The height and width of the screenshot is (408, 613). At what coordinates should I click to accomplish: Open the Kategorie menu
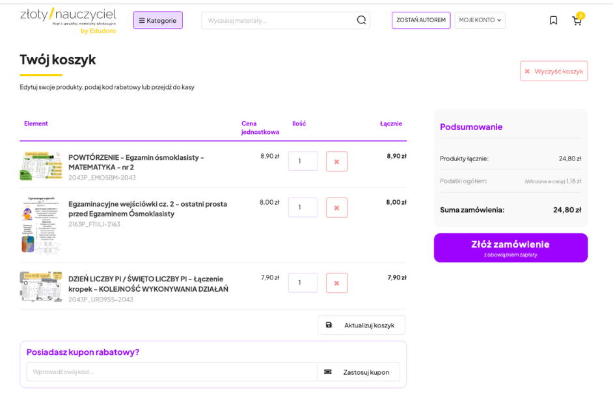[x=158, y=20]
